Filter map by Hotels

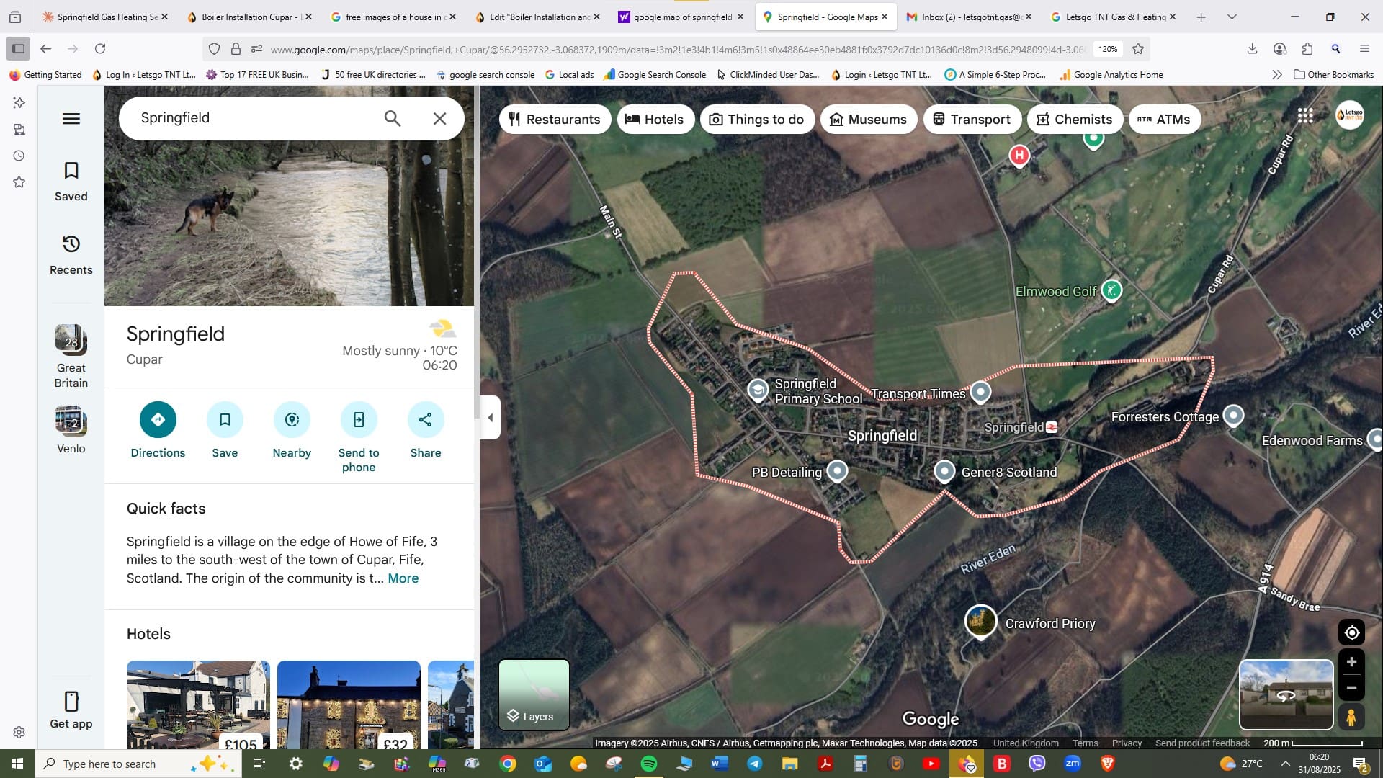click(x=655, y=120)
